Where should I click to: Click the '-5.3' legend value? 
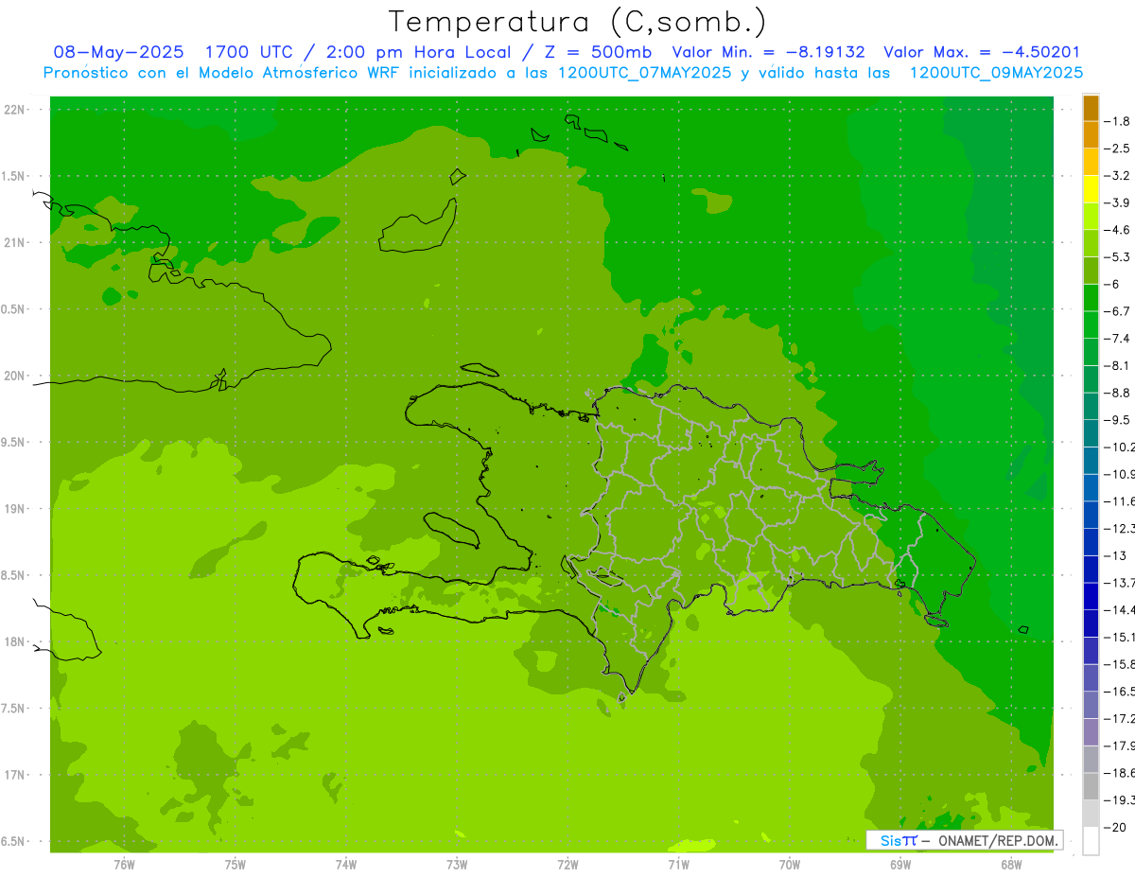pos(1118,257)
